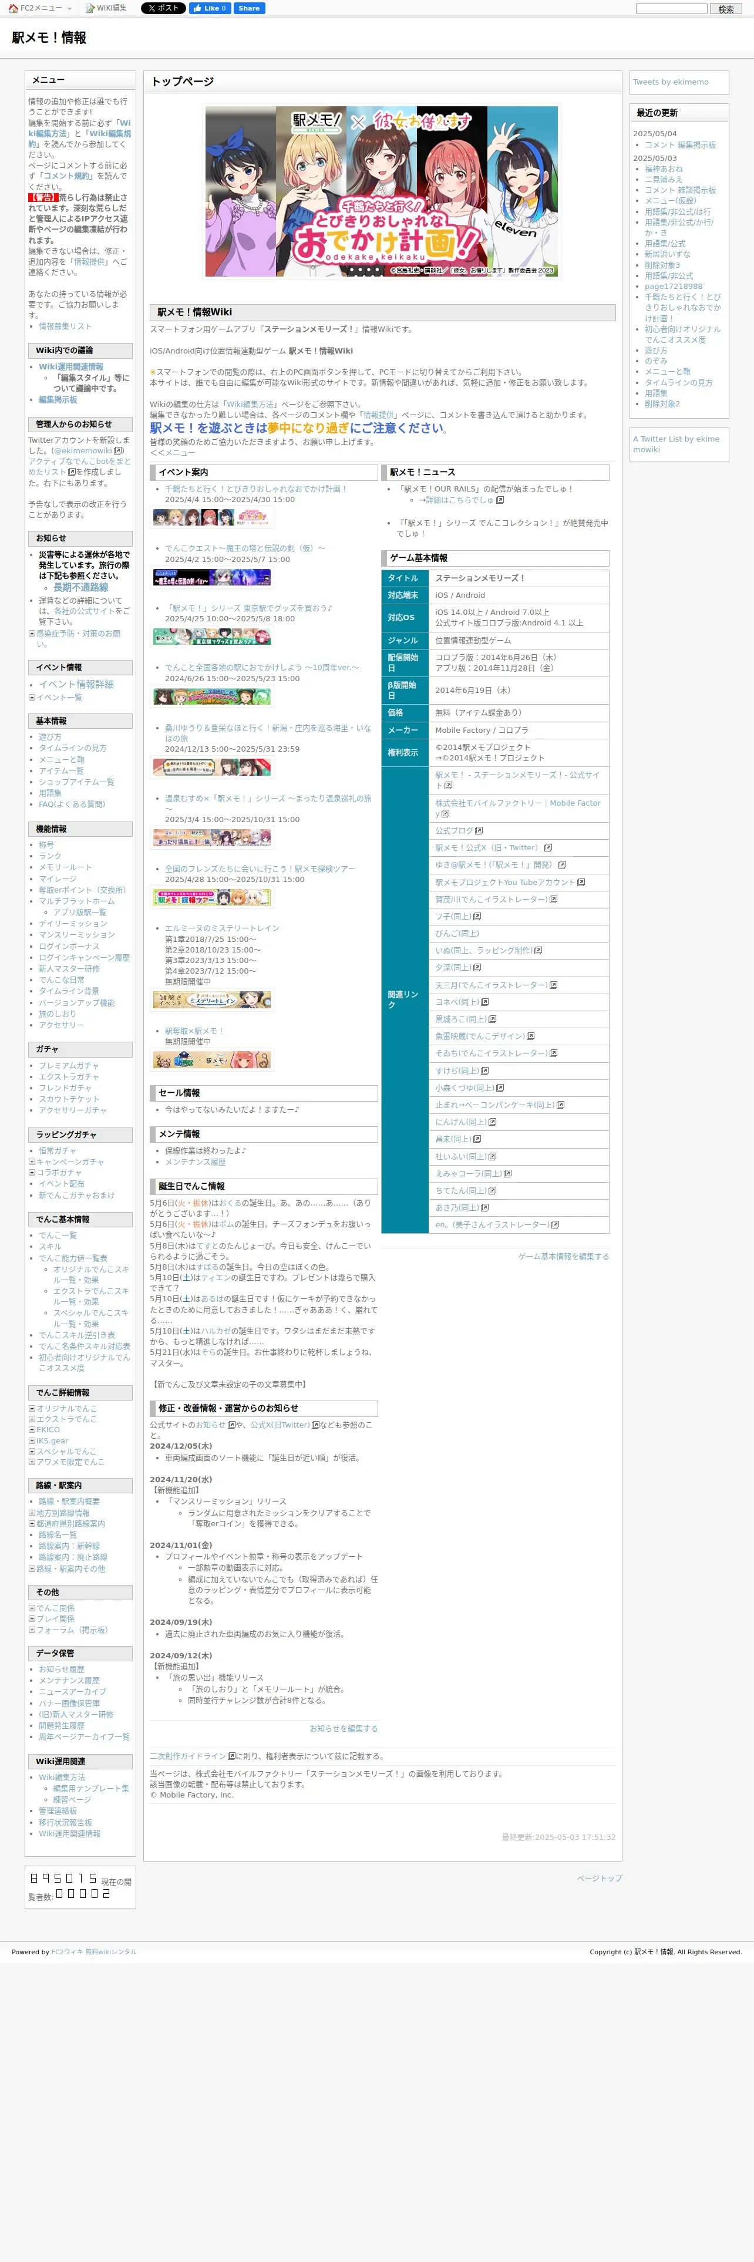
Task: Click external-link icon after えみゃコーラ(同上)
Action: (x=507, y=1174)
